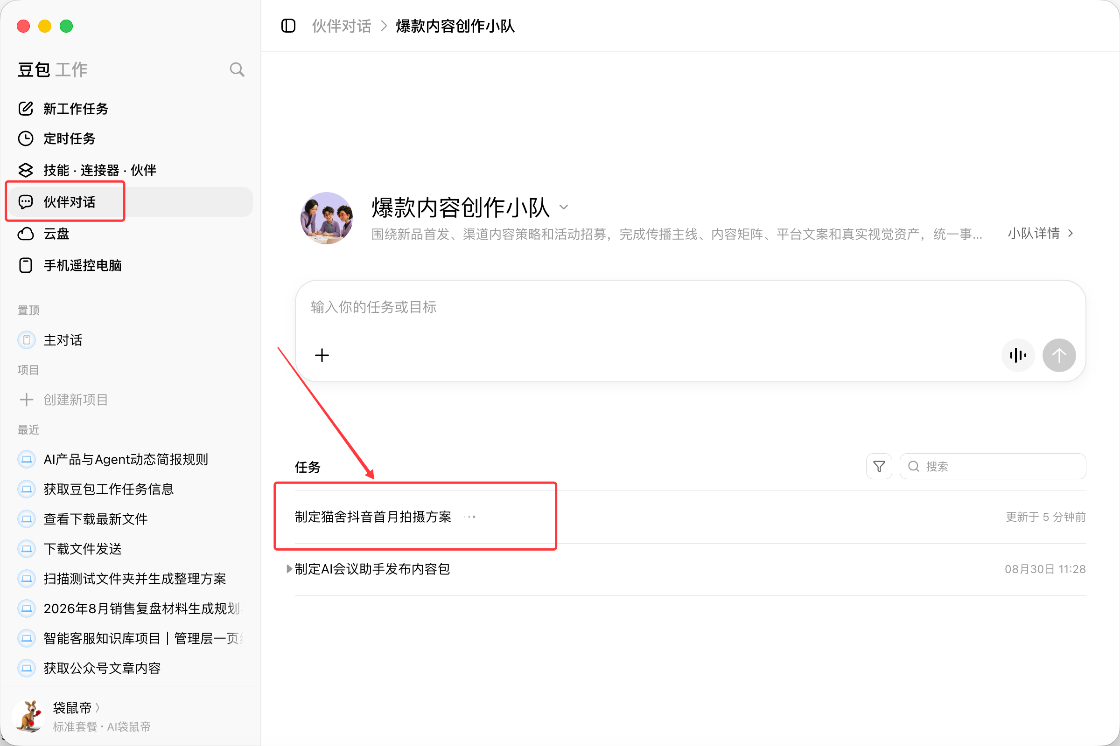Focus the task 搜索 input field
This screenshot has width=1120, height=746.
point(993,466)
